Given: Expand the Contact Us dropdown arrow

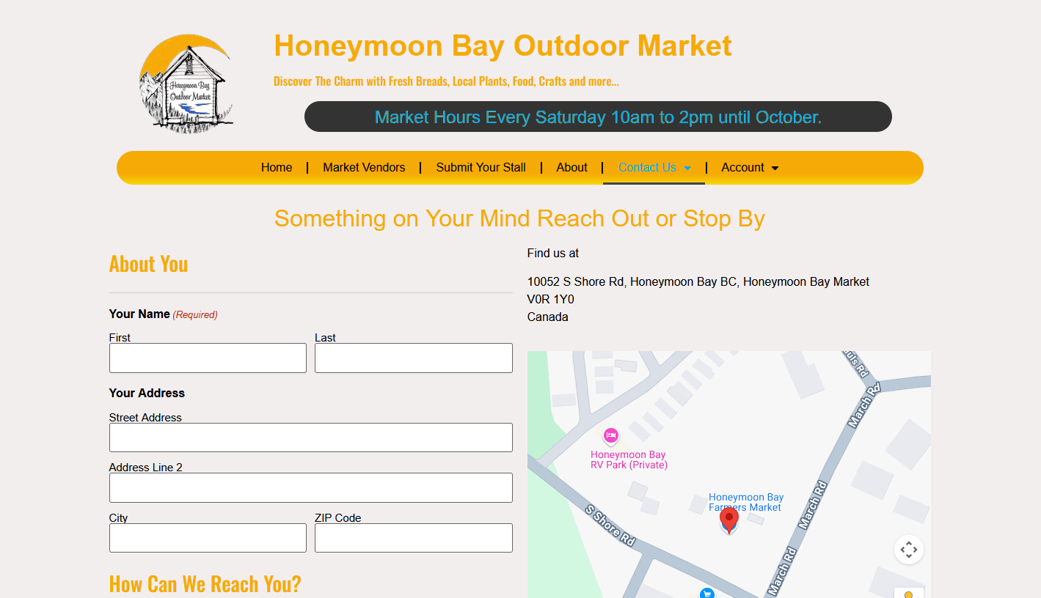Looking at the screenshot, I should [687, 168].
